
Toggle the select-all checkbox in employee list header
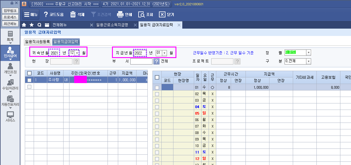pyautogui.click(x=29, y=73)
